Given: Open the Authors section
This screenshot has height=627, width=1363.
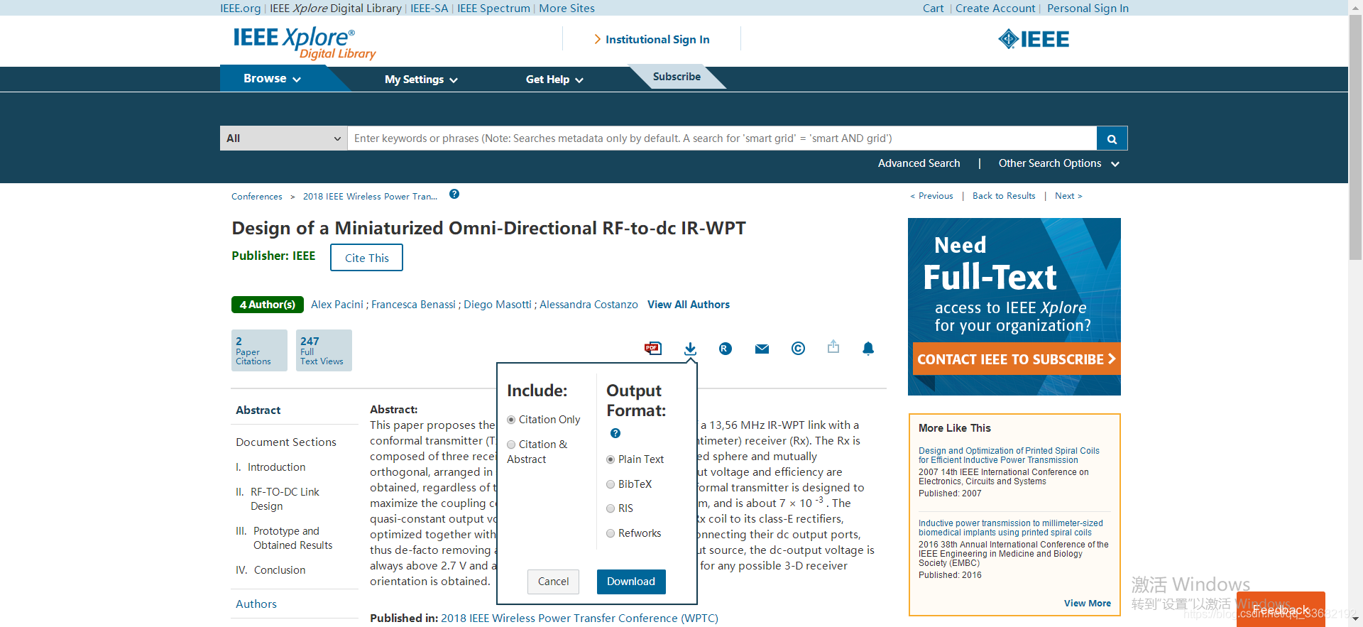Looking at the screenshot, I should click(x=256, y=604).
